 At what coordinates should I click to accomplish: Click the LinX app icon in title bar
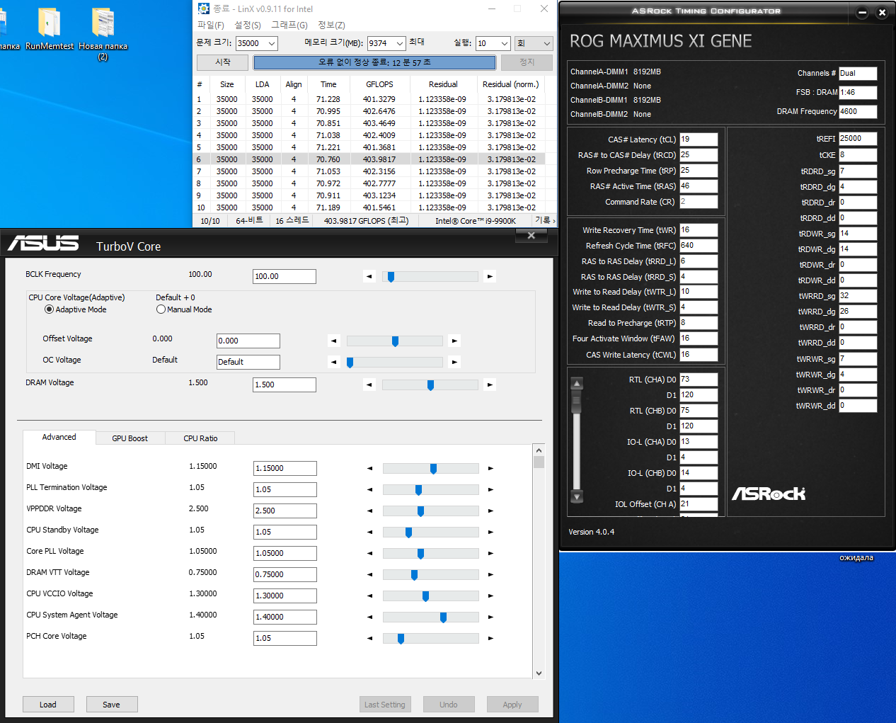(204, 8)
